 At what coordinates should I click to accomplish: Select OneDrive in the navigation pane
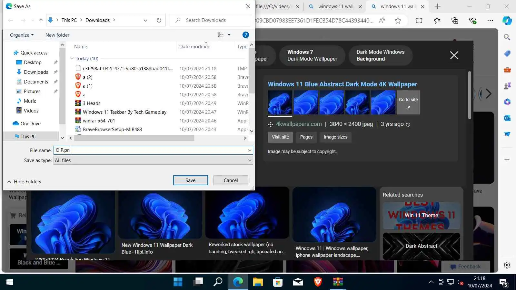30,124
